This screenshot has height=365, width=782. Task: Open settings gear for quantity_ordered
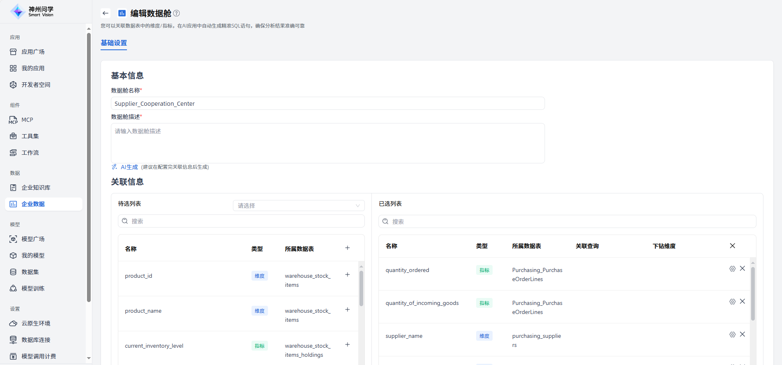732,269
